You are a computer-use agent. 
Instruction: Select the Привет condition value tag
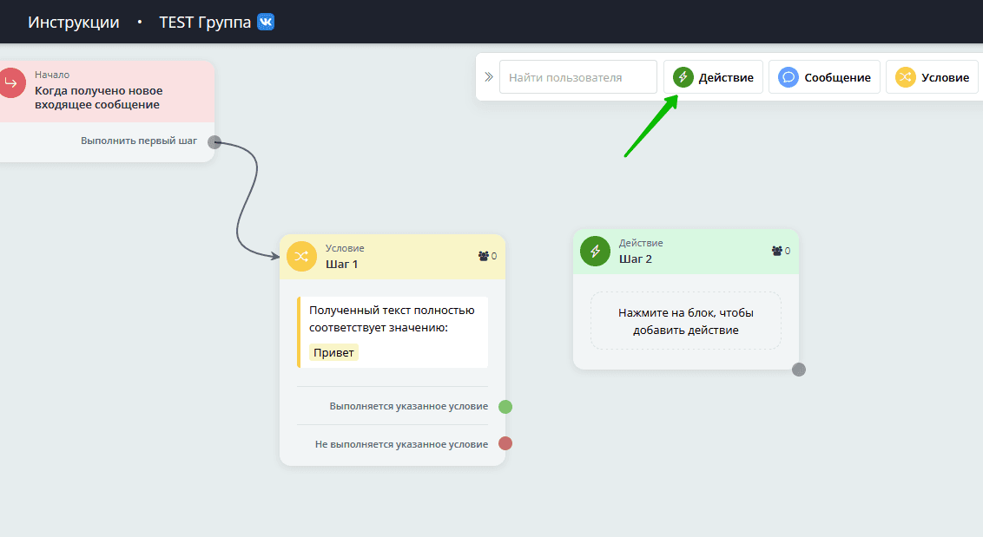(x=334, y=352)
